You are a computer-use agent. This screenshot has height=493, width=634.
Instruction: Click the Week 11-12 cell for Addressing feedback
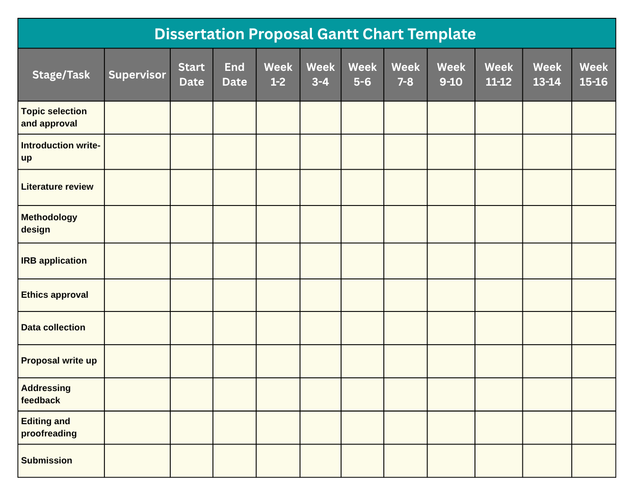498,394
